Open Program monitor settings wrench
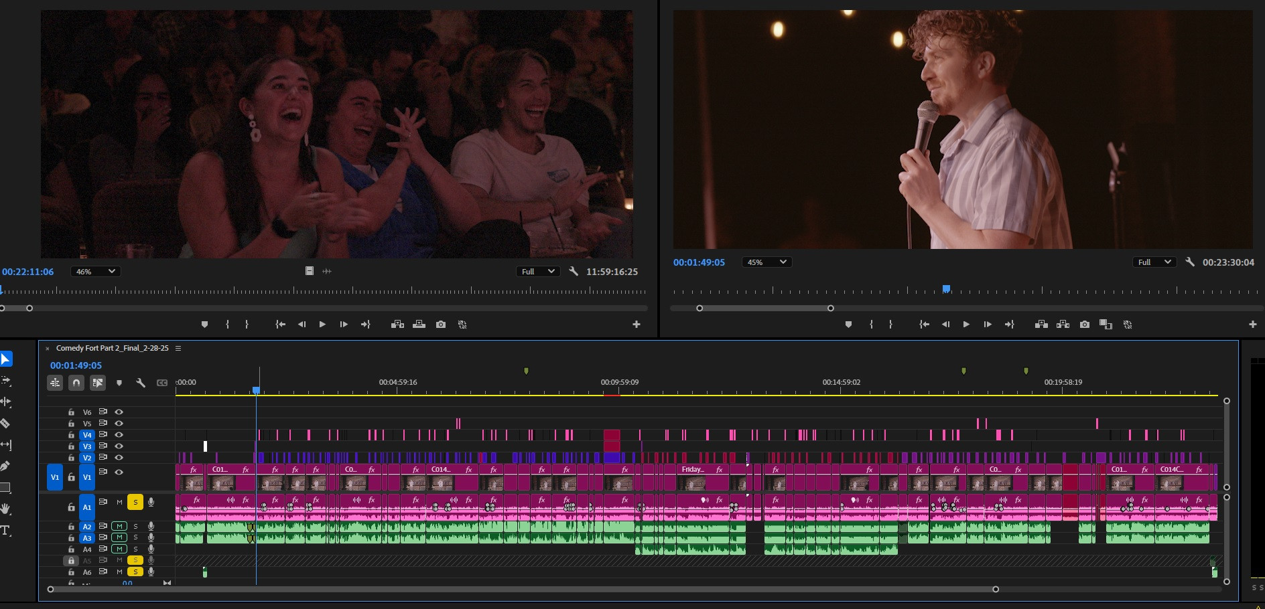Viewport: 1265px width, 609px height. pyautogui.click(x=1190, y=262)
